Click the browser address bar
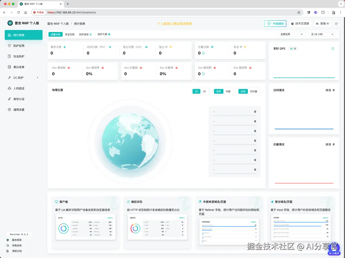The height and width of the screenshot is (258, 345). click(x=167, y=12)
